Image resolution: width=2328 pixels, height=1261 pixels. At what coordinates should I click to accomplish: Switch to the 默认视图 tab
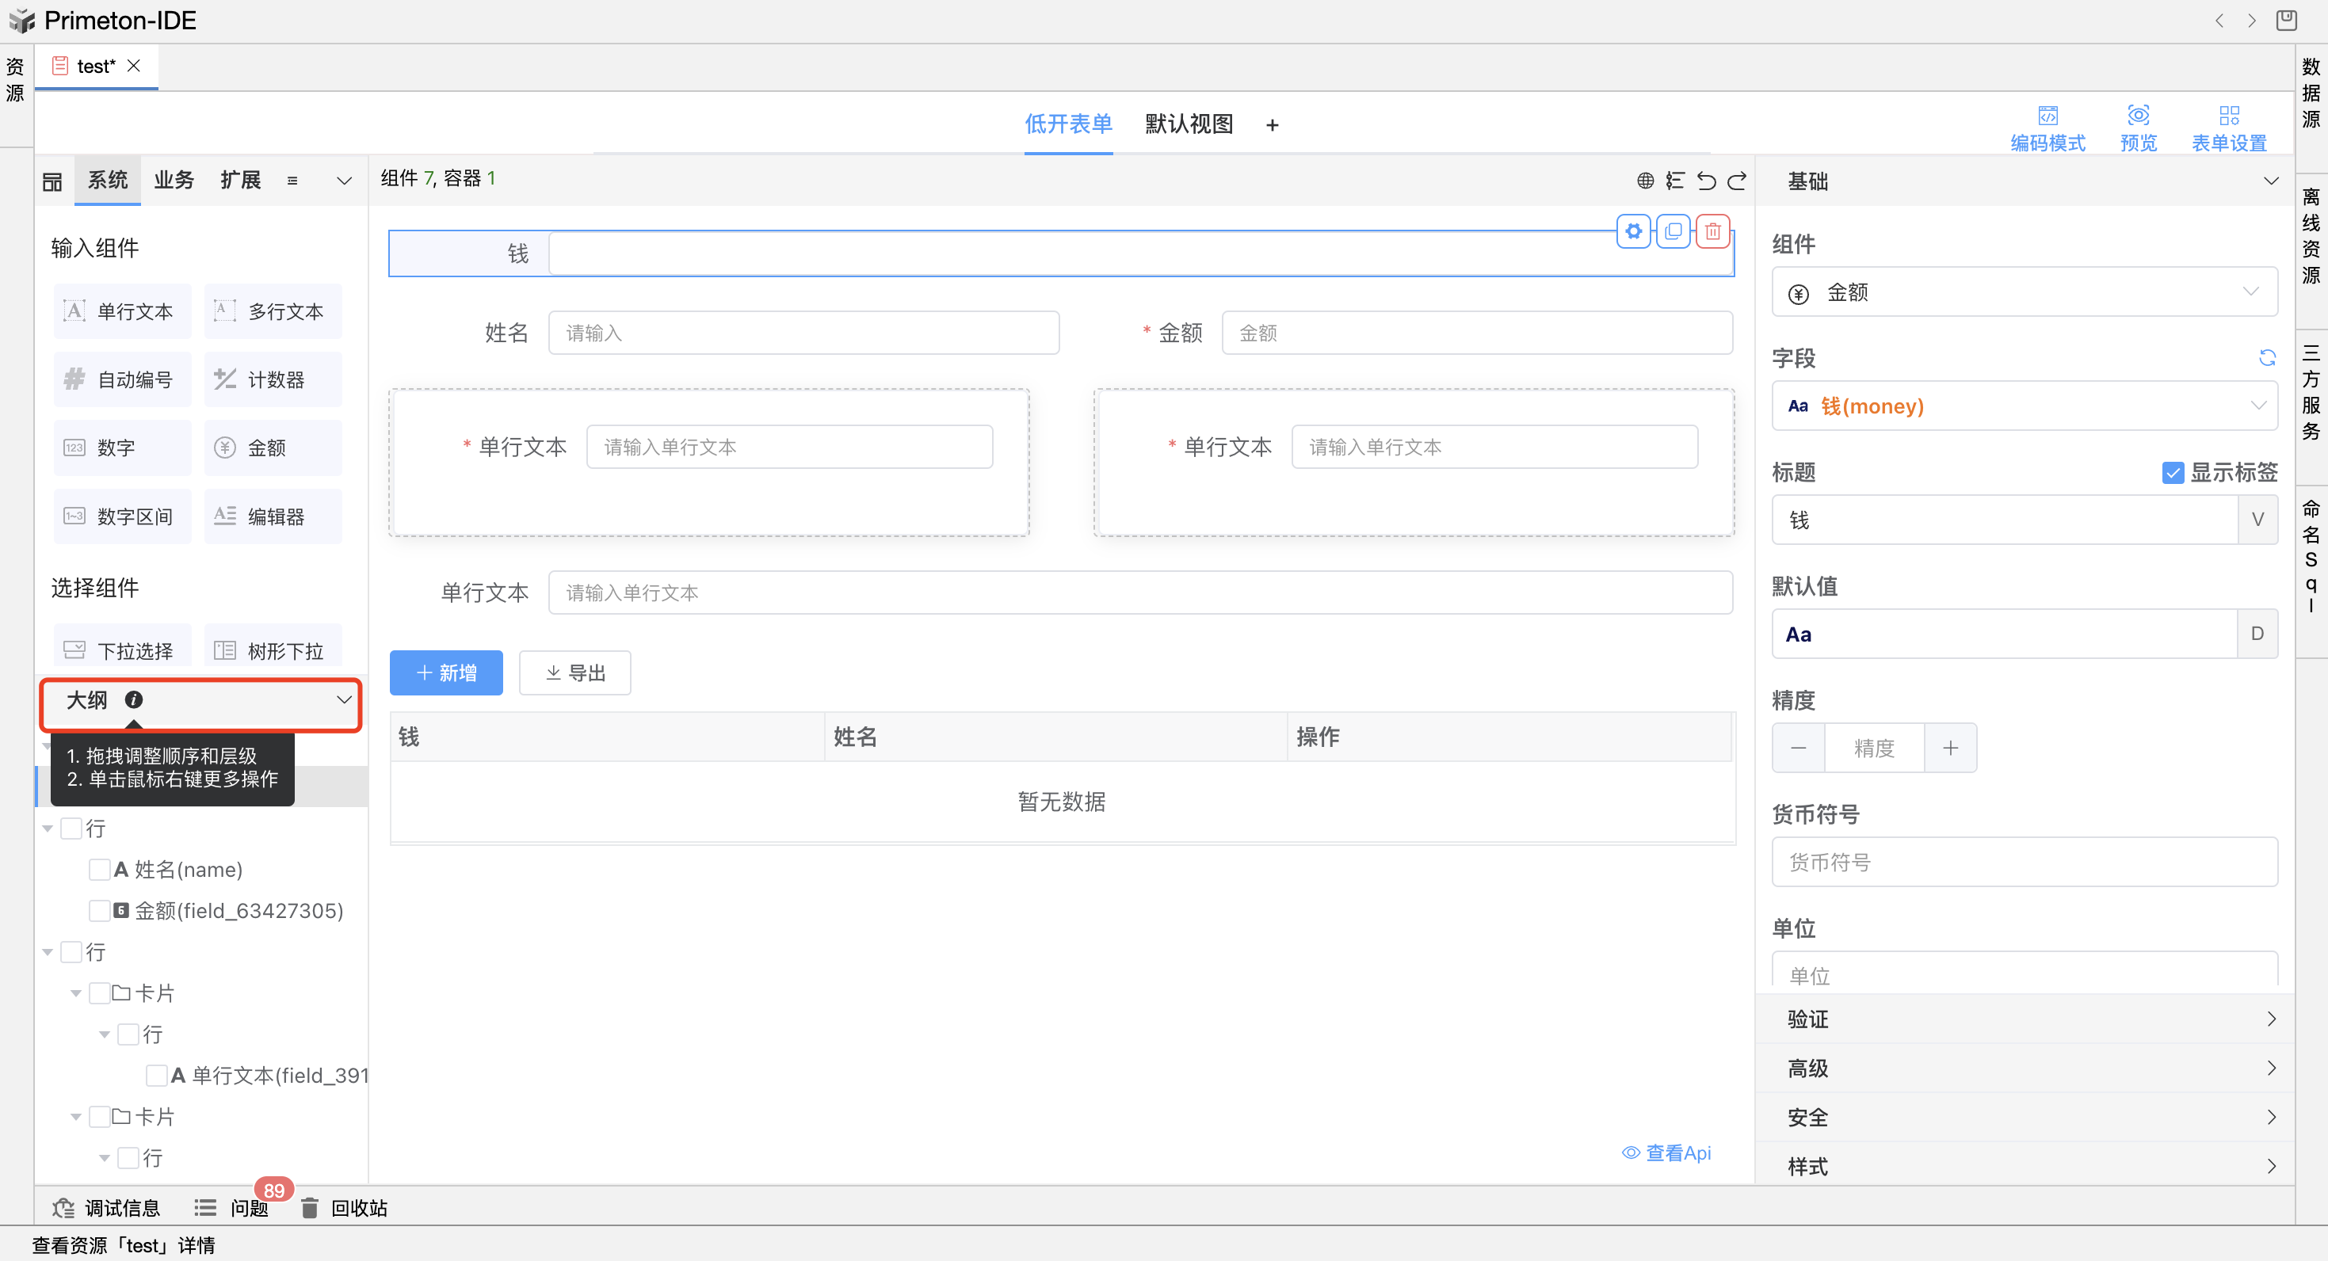pos(1189,124)
